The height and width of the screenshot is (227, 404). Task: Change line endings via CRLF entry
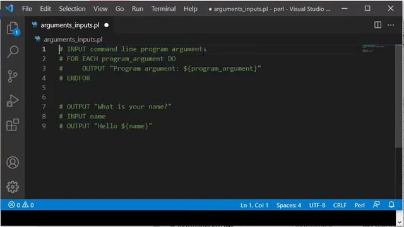[340, 205]
